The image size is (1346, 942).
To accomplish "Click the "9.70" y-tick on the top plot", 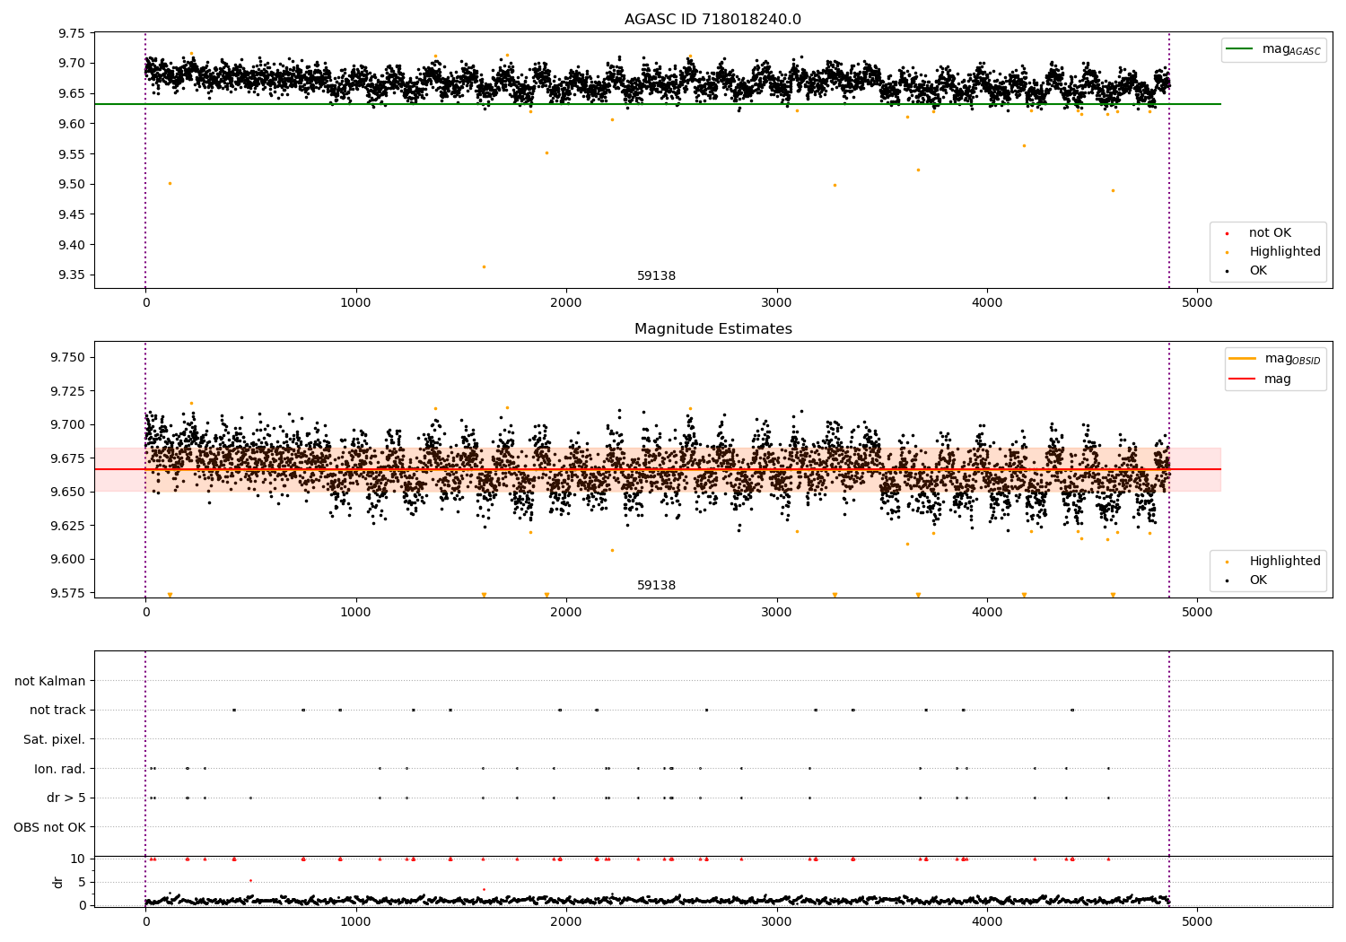I will pos(72,64).
